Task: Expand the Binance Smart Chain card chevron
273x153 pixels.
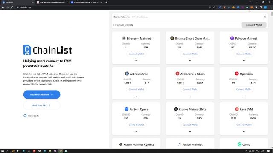Action: click(190, 61)
